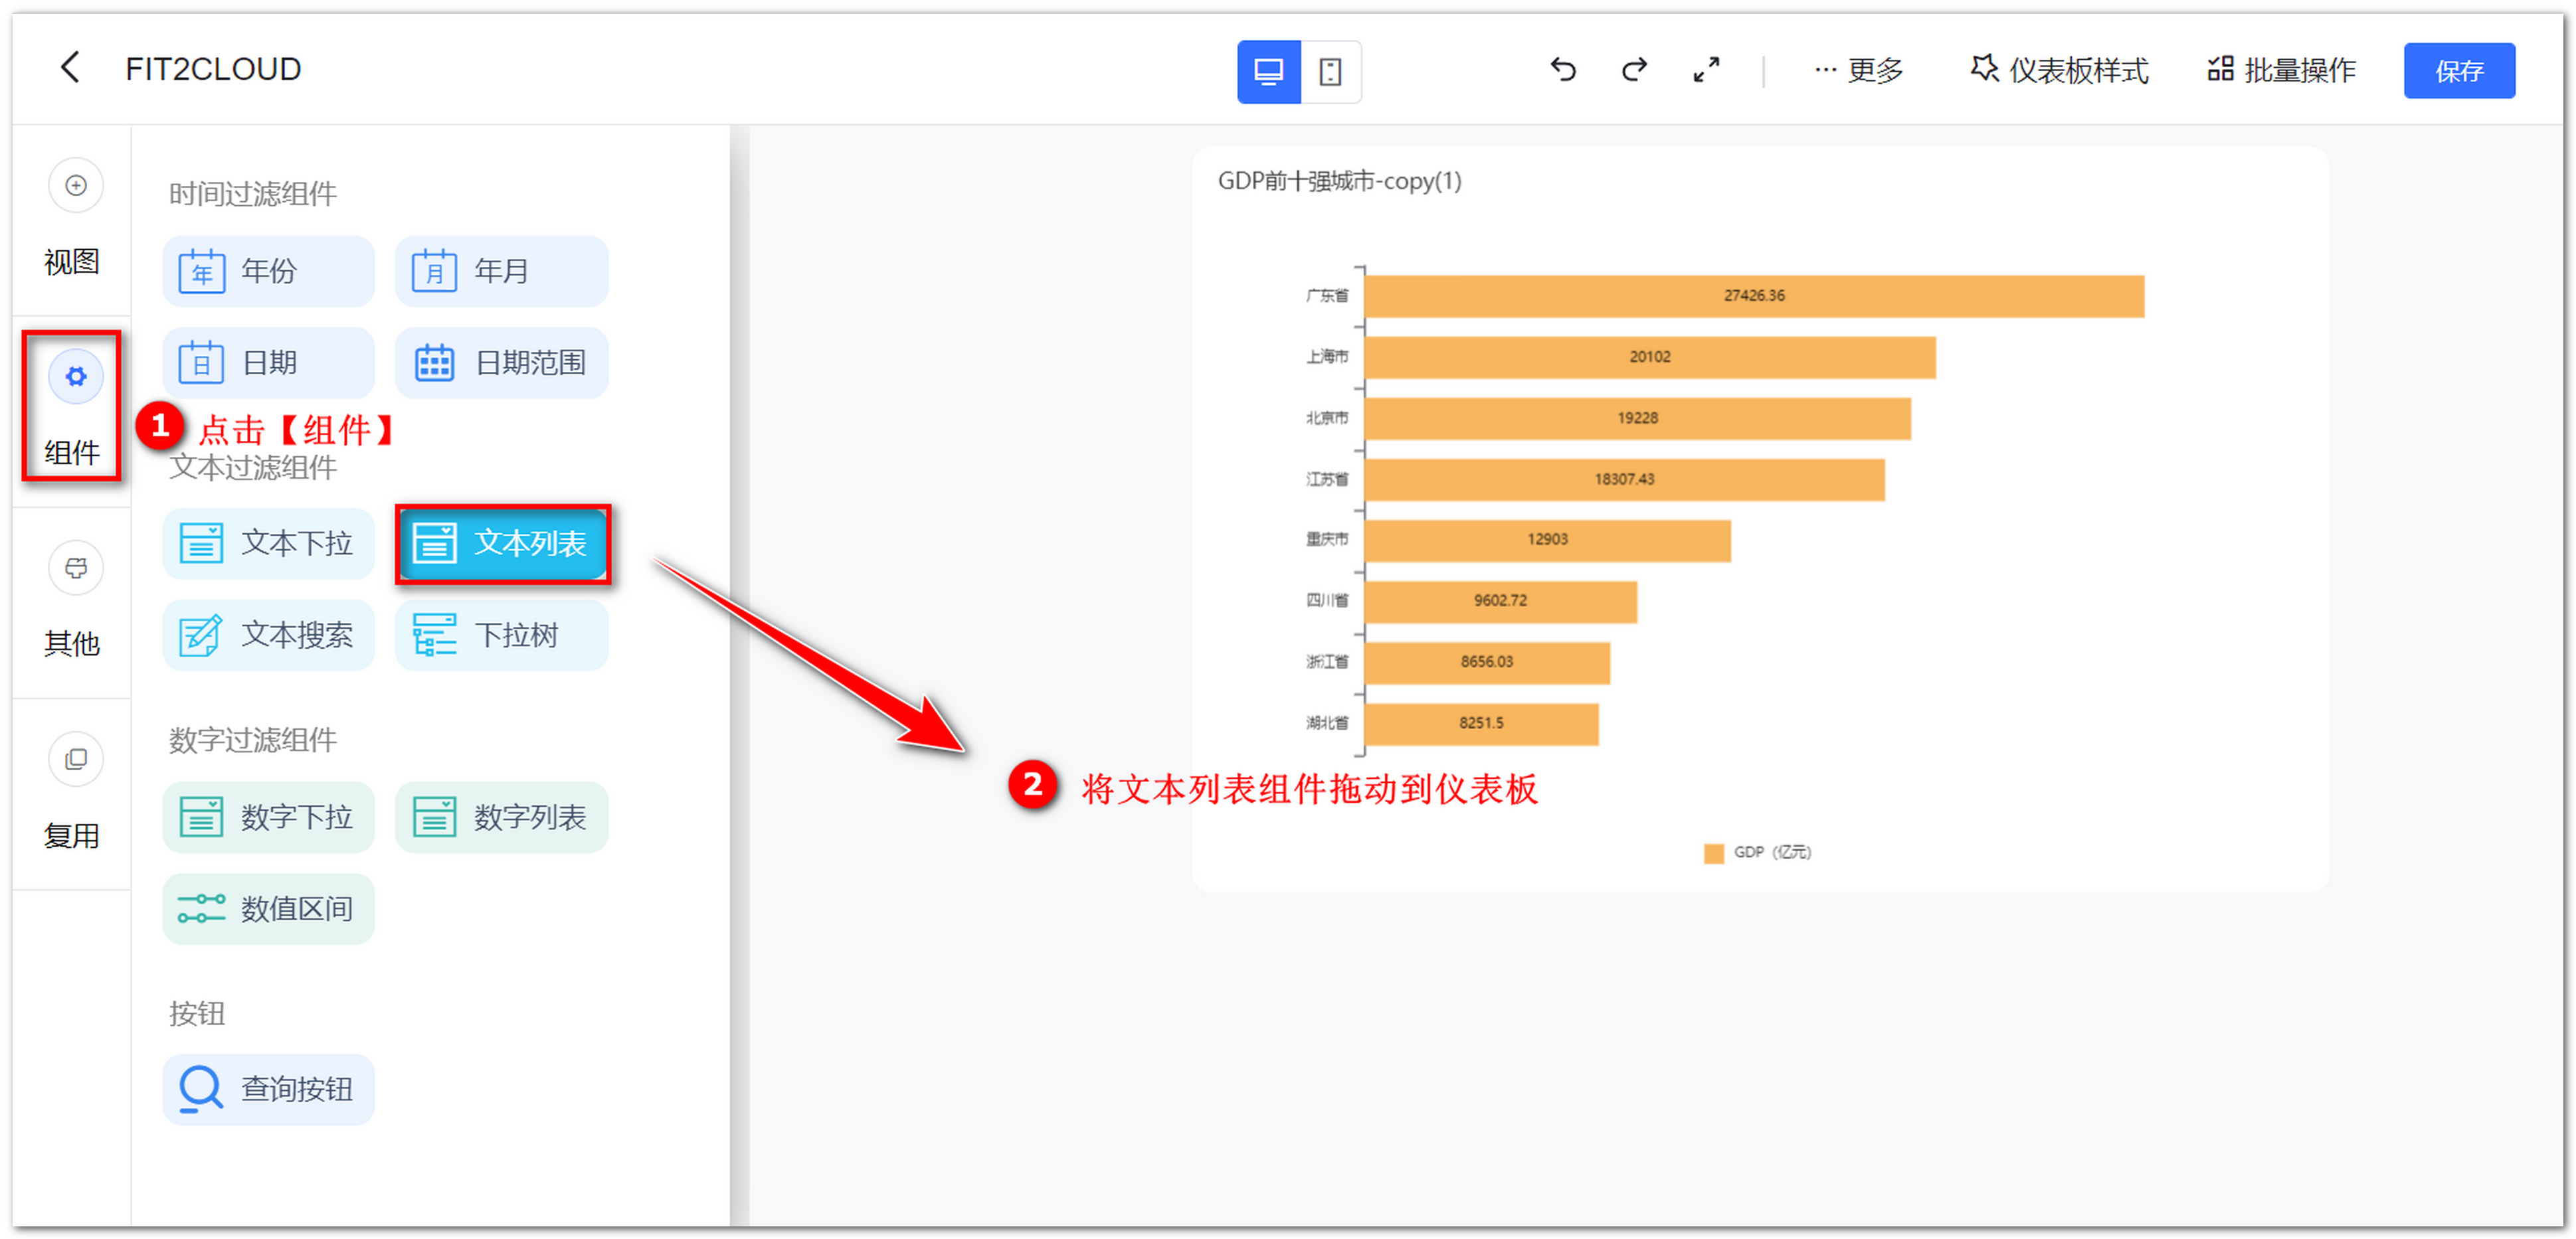The width and height of the screenshot is (2576, 1239).
Task: Select the 文本下拉 text dropdown component
Action: (x=268, y=544)
